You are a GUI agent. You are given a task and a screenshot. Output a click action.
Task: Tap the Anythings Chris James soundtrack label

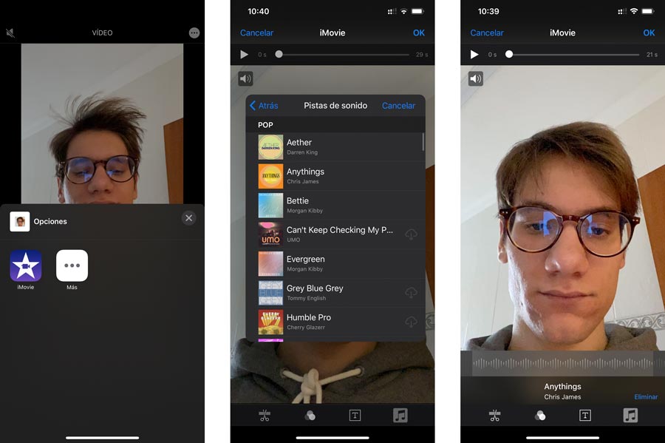click(563, 391)
